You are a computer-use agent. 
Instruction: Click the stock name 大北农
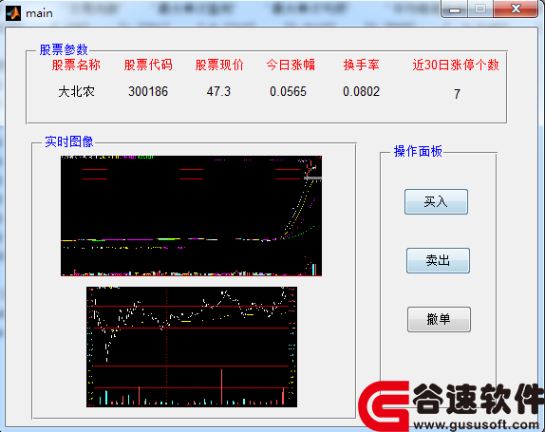[x=77, y=92]
